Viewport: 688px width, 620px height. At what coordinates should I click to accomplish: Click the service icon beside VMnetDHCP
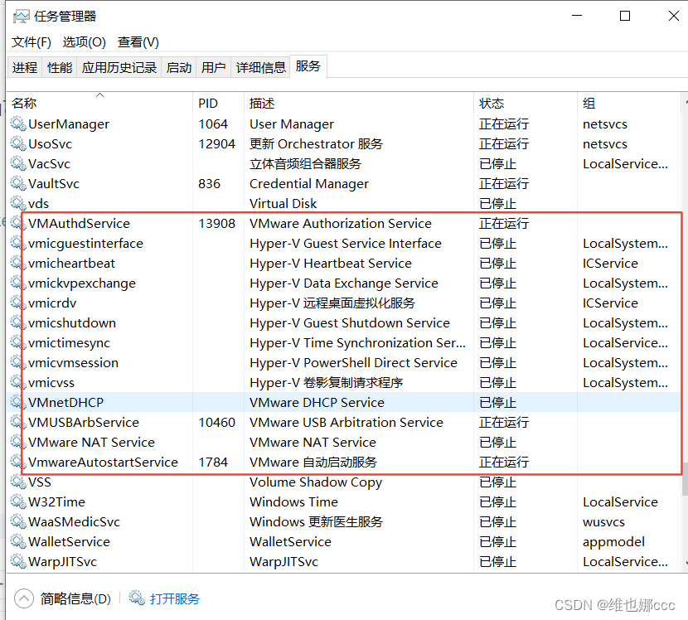(x=18, y=402)
